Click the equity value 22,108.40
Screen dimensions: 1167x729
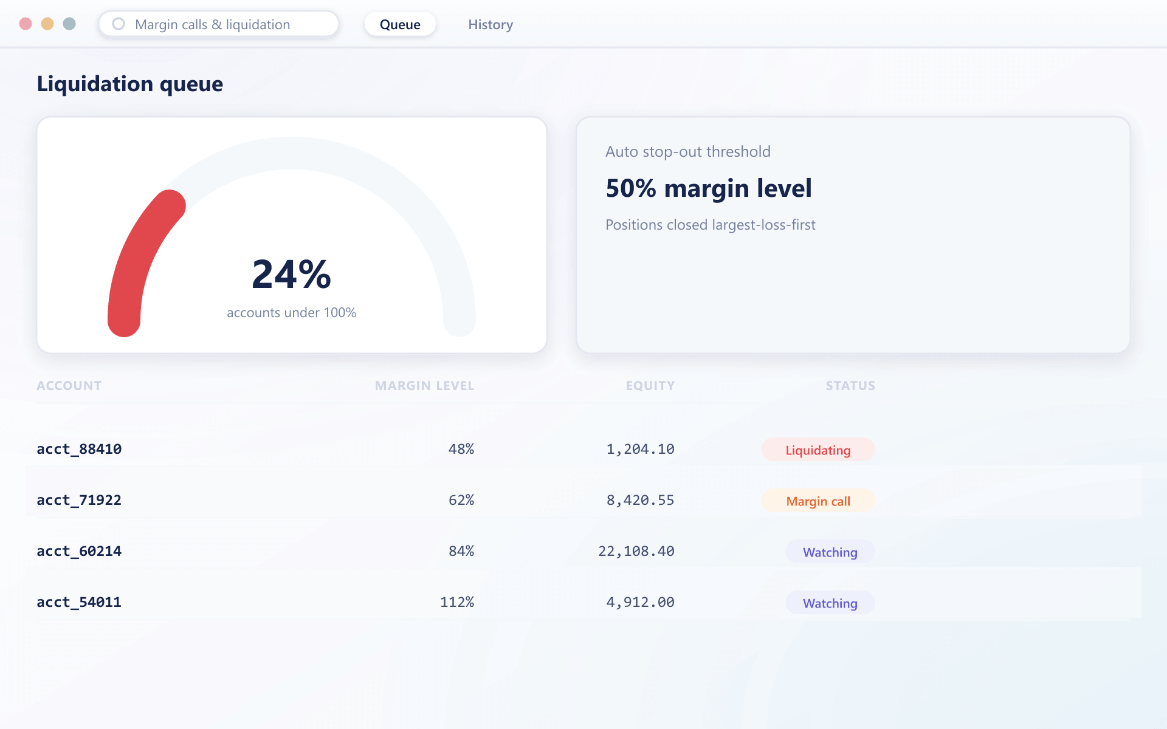(636, 551)
